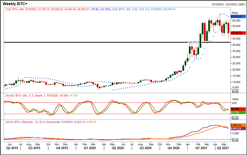Click the 10,000 price axis label
This screenshot has height=155, width=247.
236,82
